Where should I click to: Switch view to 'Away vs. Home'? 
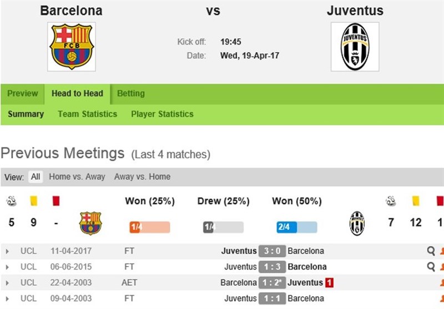[142, 177]
